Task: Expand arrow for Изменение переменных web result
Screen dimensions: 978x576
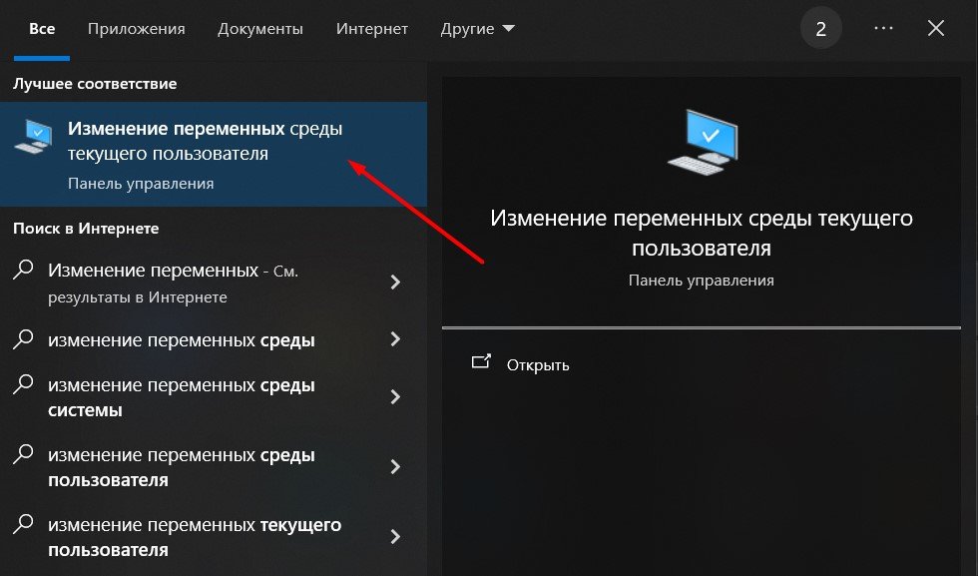Action: tap(395, 283)
